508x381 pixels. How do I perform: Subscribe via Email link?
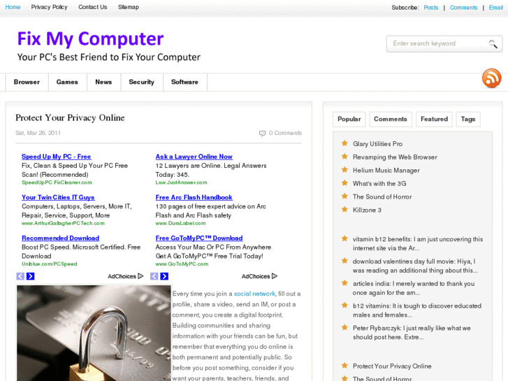(x=496, y=8)
